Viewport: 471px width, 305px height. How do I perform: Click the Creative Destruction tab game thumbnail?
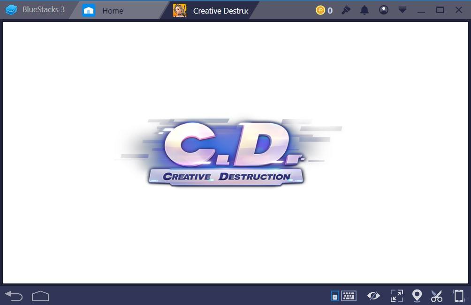[x=180, y=10]
